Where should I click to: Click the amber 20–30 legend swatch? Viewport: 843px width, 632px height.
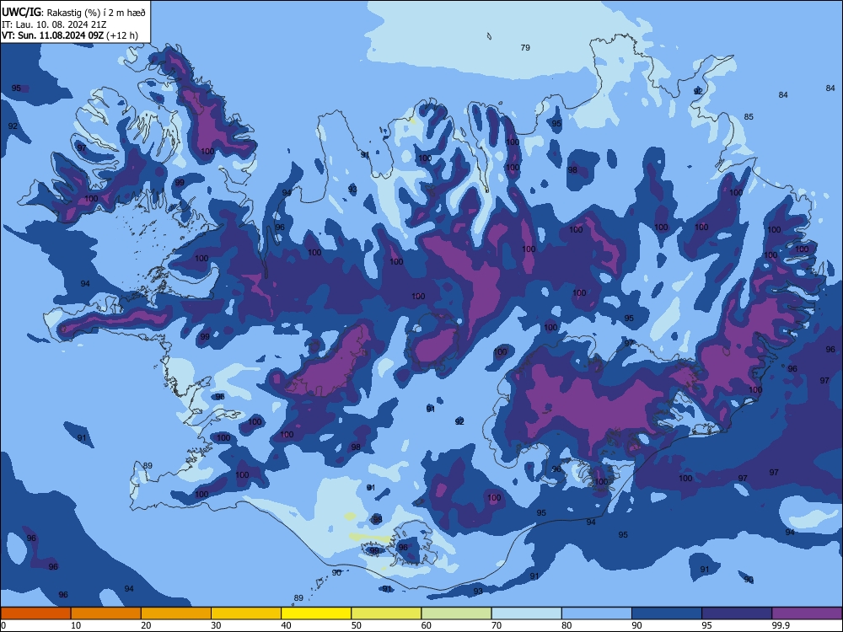point(176,613)
